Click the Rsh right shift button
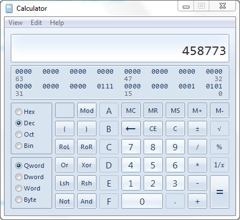This screenshot has height=220, width=240. click(87, 183)
